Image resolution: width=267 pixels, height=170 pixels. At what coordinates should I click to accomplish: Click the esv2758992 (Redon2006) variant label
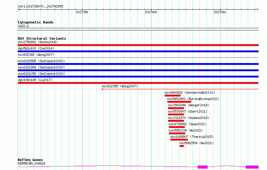(x=38, y=42)
